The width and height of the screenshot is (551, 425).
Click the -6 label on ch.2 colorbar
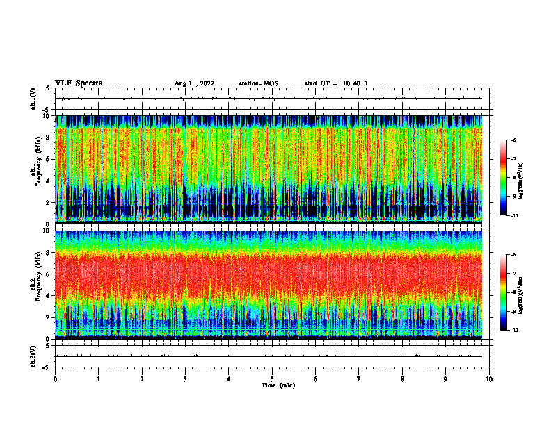click(513, 255)
